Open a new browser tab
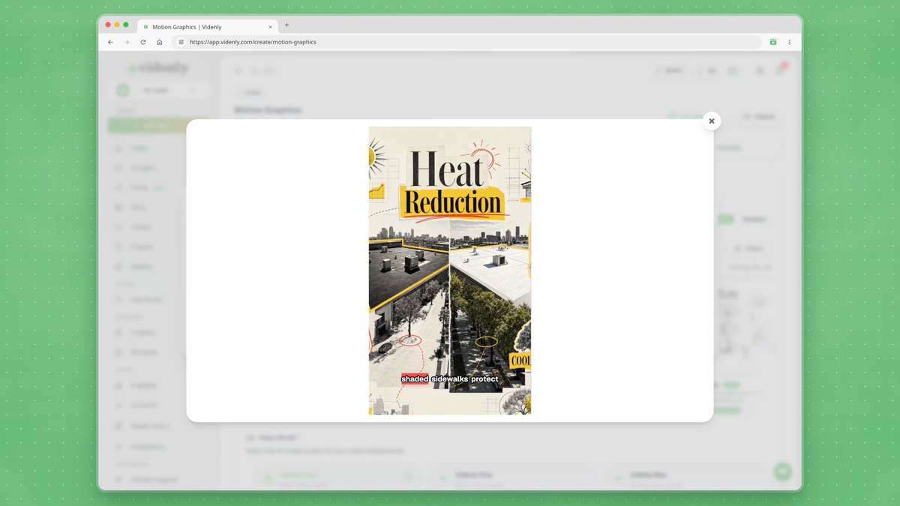Image resolution: width=900 pixels, height=506 pixels. coord(286,25)
